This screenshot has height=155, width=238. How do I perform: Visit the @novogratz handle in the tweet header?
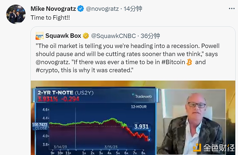[102, 9]
